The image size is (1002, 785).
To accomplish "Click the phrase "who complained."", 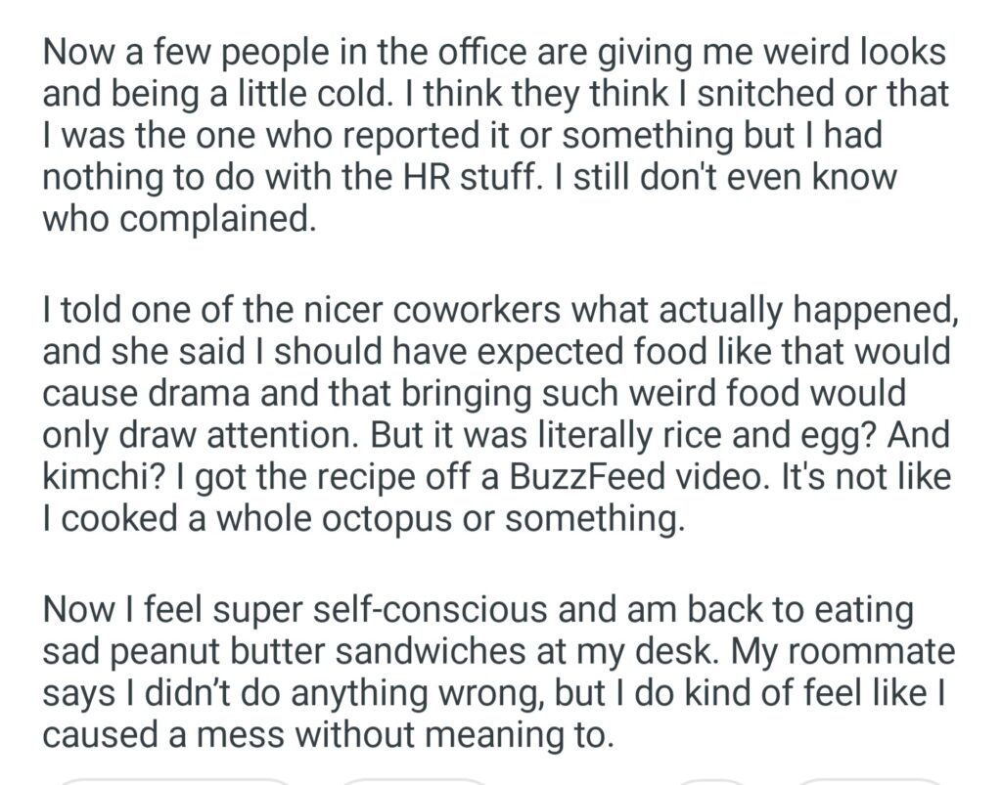I will [x=179, y=220].
